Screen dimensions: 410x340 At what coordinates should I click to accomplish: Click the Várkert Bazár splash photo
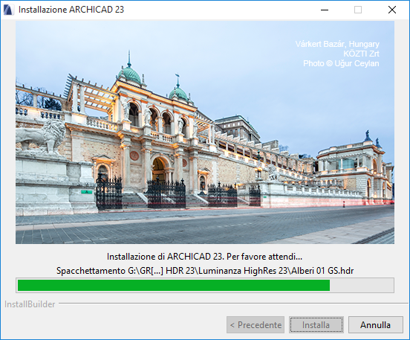205,132
